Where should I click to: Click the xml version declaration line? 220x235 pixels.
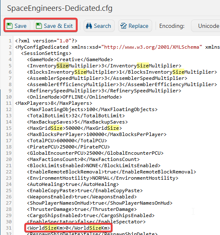pos(46,41)
